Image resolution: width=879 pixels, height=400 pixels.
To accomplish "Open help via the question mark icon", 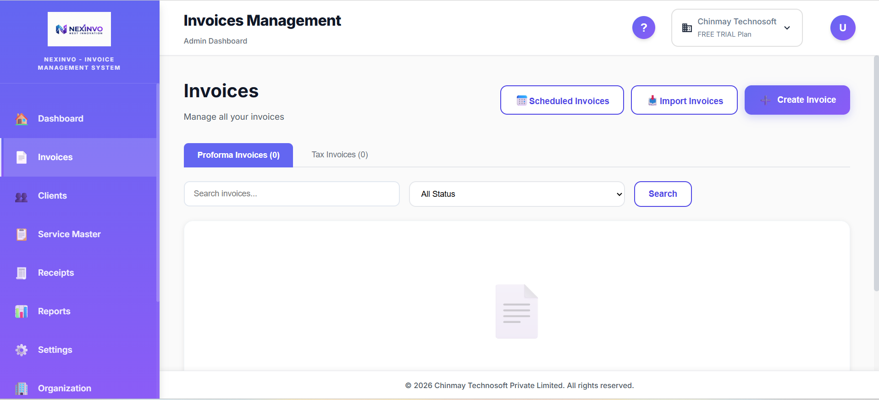I will coord(644,28).
